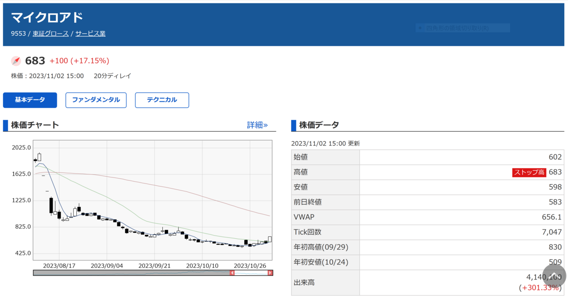Click the 株価チャート section heading

(35, 125)
